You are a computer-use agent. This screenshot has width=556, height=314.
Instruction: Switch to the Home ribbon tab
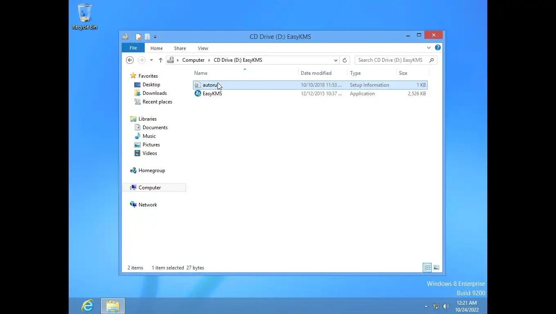click(156, 48)
